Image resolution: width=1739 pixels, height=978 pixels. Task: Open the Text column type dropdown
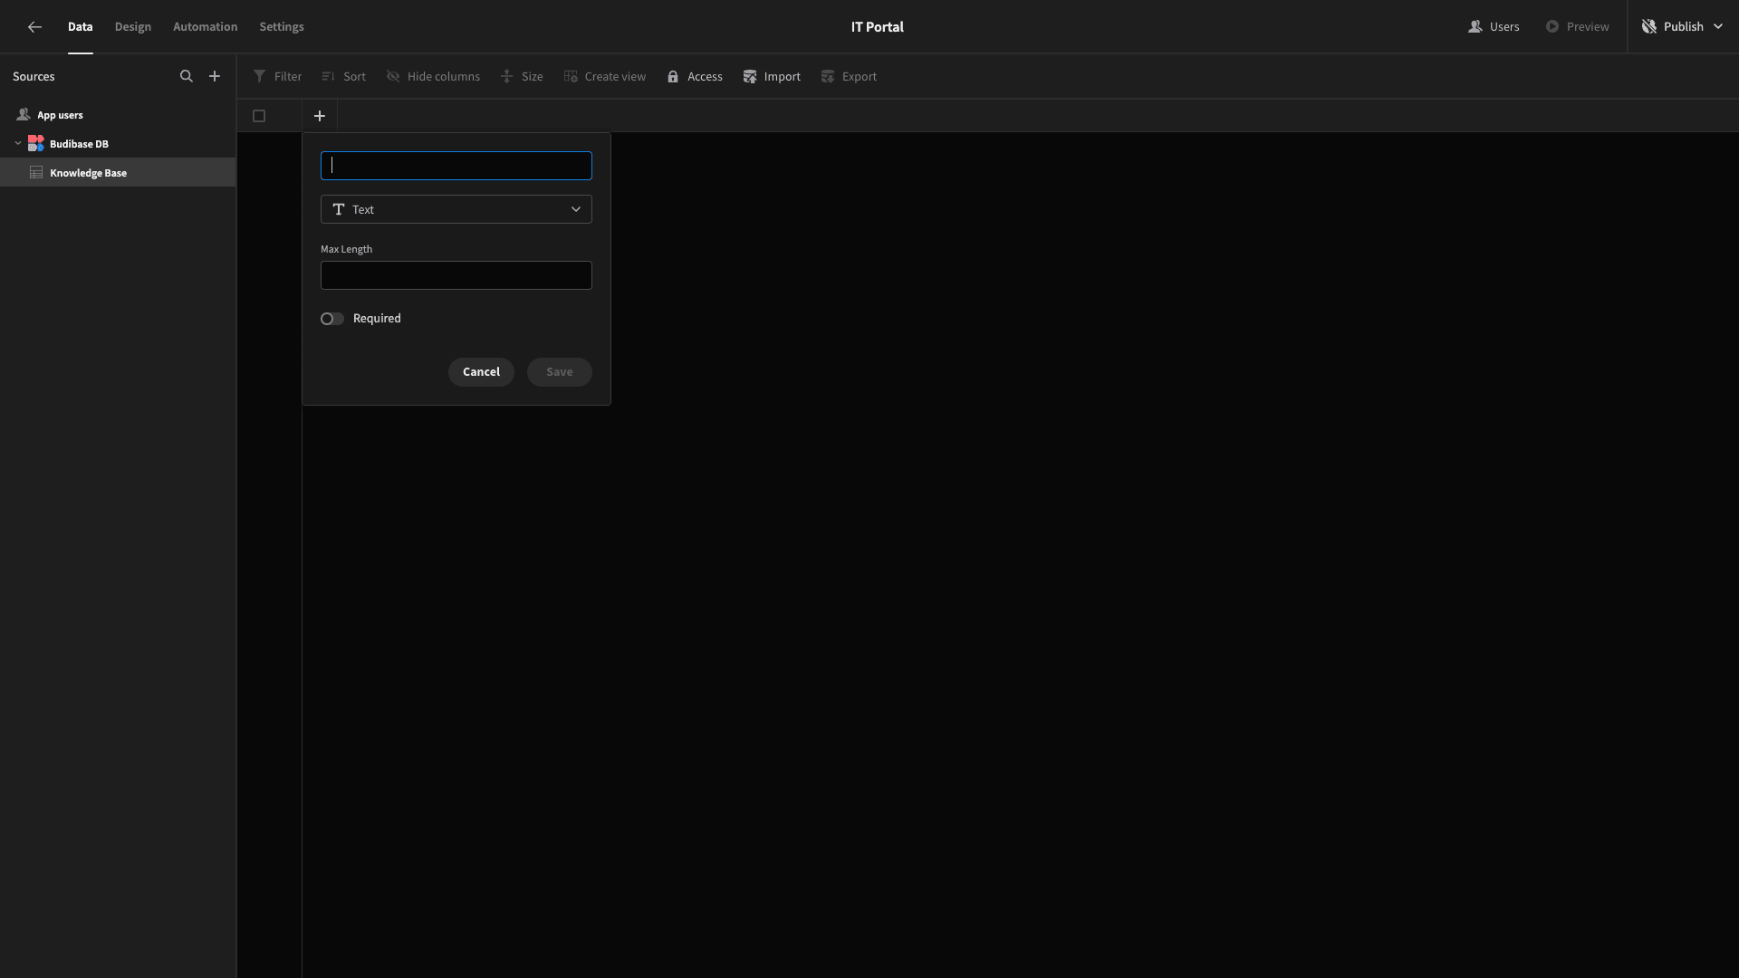(x=456, y=209)
